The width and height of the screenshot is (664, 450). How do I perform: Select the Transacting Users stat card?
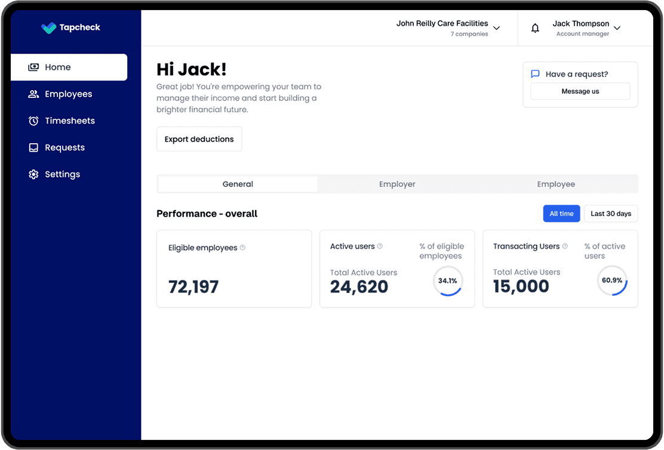pyautogui.click(x=560, y=269)
